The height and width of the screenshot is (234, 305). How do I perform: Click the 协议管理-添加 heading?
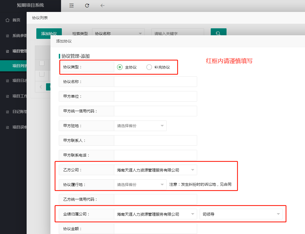[x=75, y=56]
